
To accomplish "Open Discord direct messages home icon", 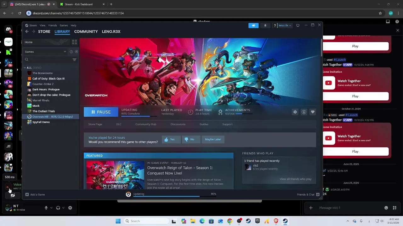I will pos(9,29).
